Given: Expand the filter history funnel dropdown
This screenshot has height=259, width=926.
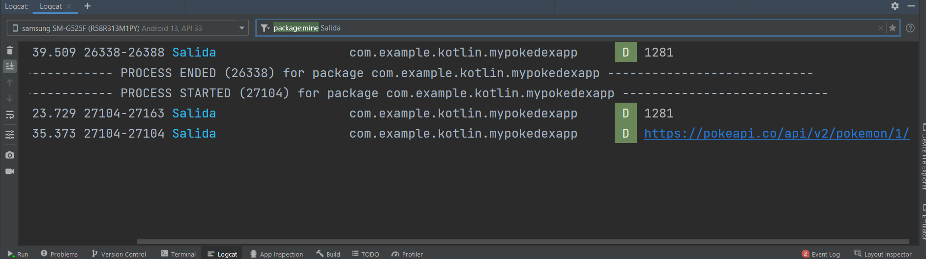Looking at the screenshot, I should pos(265,28).
